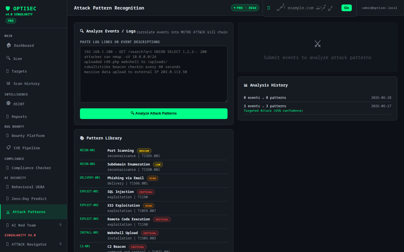This screenshot has width=404, height=252.
Task: Click the CVE Pipeline tag icon
Action: click(x=8, y=148)
